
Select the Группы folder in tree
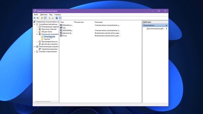[x=47, y=39]
